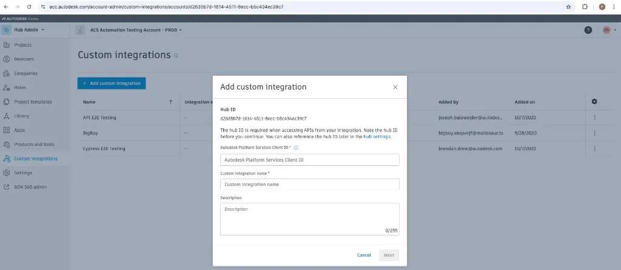The width and height of the screenshot is (621, 270).
Task: Click brendan.drew@autodesk.com cell
Action: (x=470, y=149)
